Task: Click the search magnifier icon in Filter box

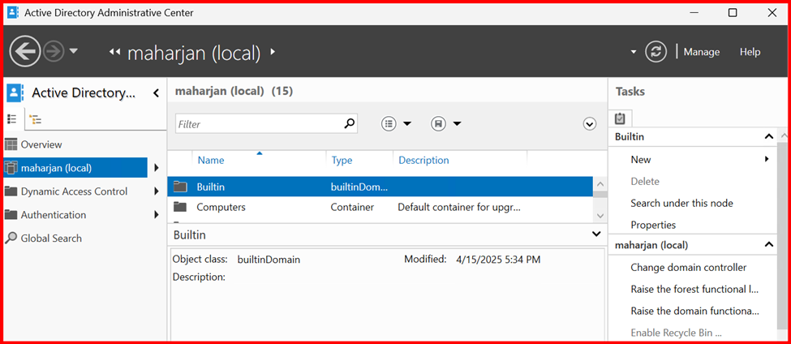Action: click(349, 123)
